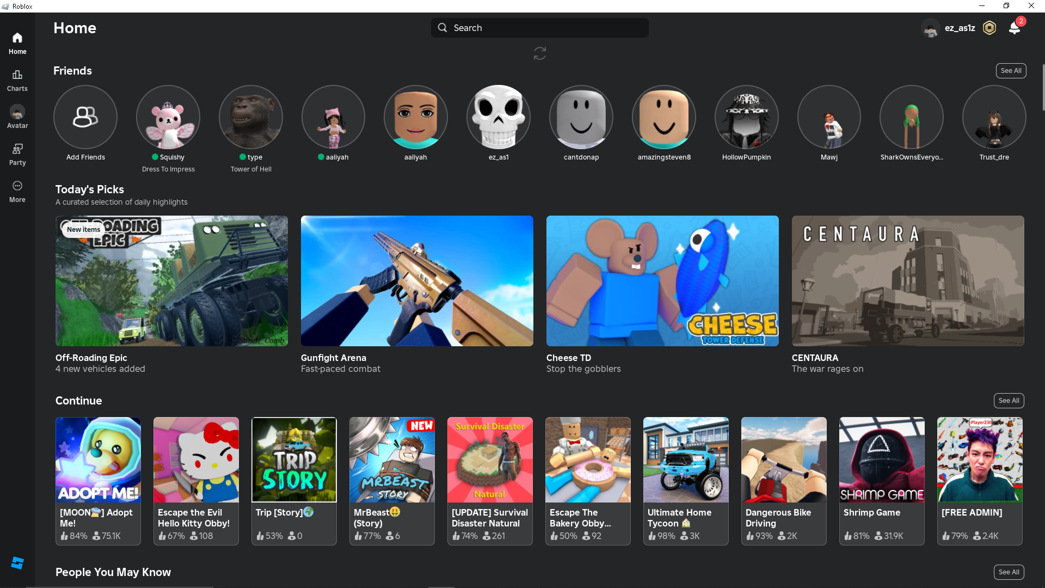Click the Cheese TD title
The image size is (1045, 588).
coord(569,358)
